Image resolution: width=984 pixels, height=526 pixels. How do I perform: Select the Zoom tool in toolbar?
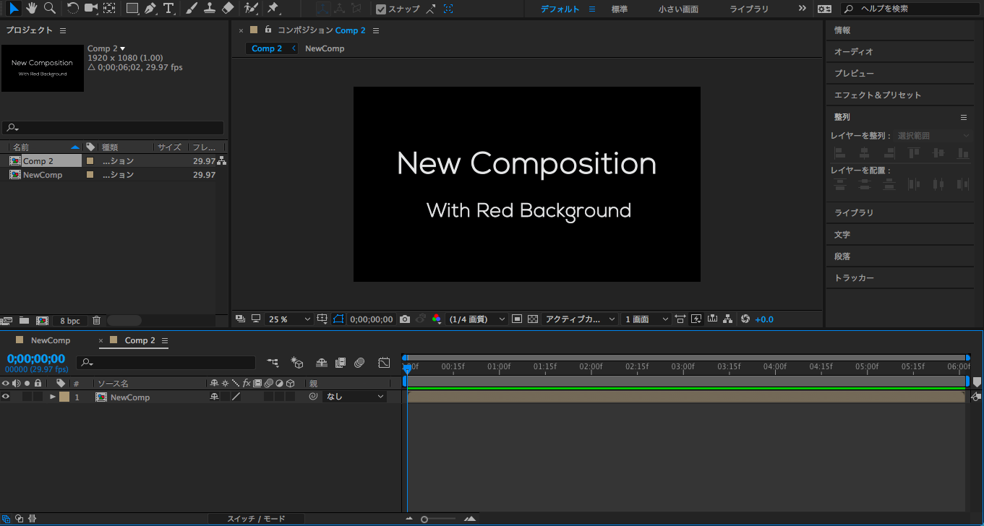49,9
